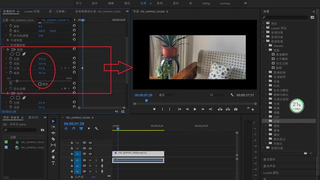Open timeline display settings wrench
320x180 pixels.
click(x=96, y=128)
